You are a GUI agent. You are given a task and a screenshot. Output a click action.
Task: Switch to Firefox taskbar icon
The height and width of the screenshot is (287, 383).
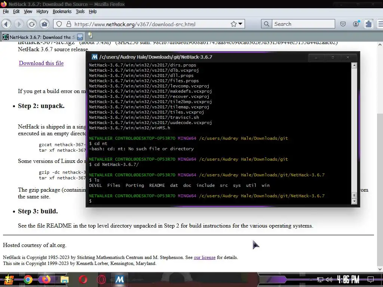[x=46, y=280]
